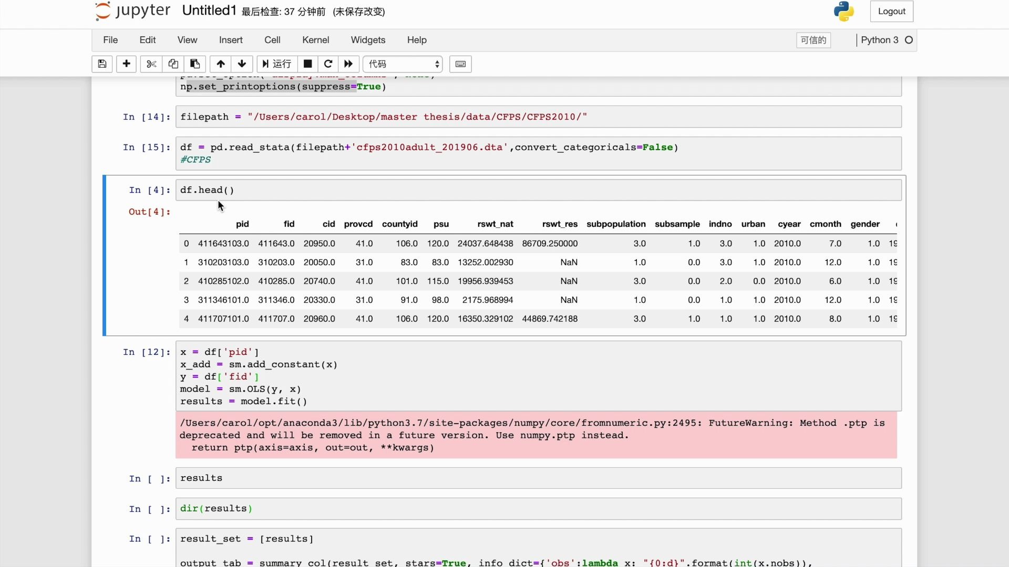Click the save and checkpoint icon
This screenshot has height=567, width=1009.
[x=102, y=64]
